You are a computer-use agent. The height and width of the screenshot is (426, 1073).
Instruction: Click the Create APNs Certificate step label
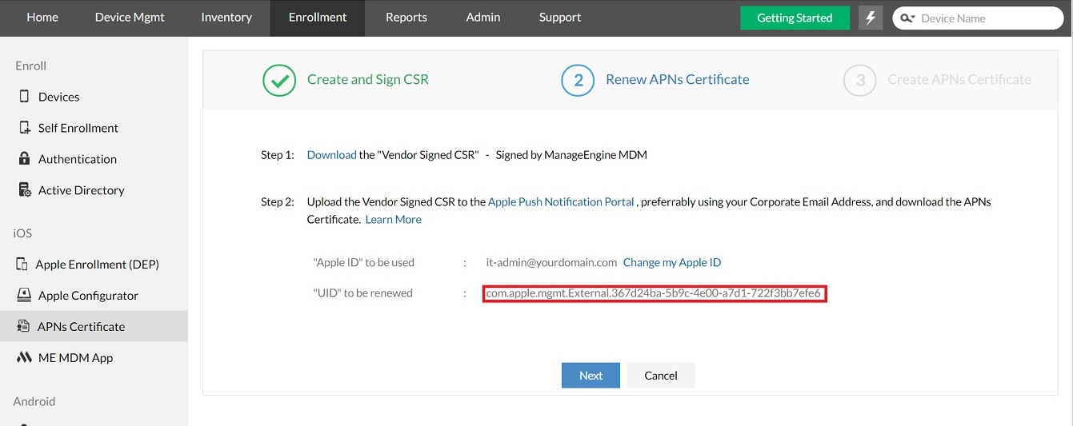tap(959, 79)
